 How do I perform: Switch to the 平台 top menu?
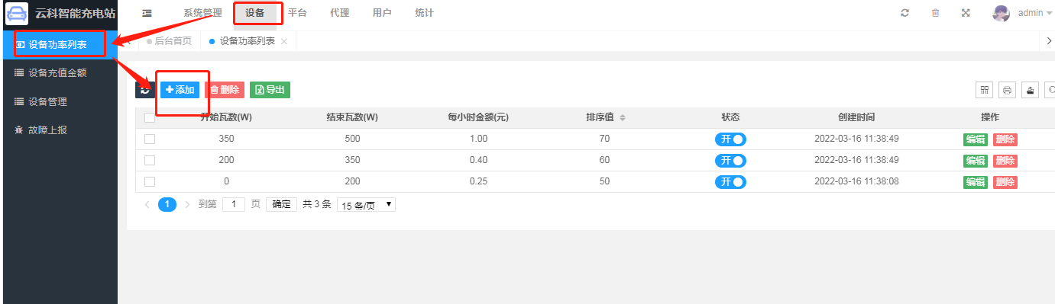[x=297, y=13]
